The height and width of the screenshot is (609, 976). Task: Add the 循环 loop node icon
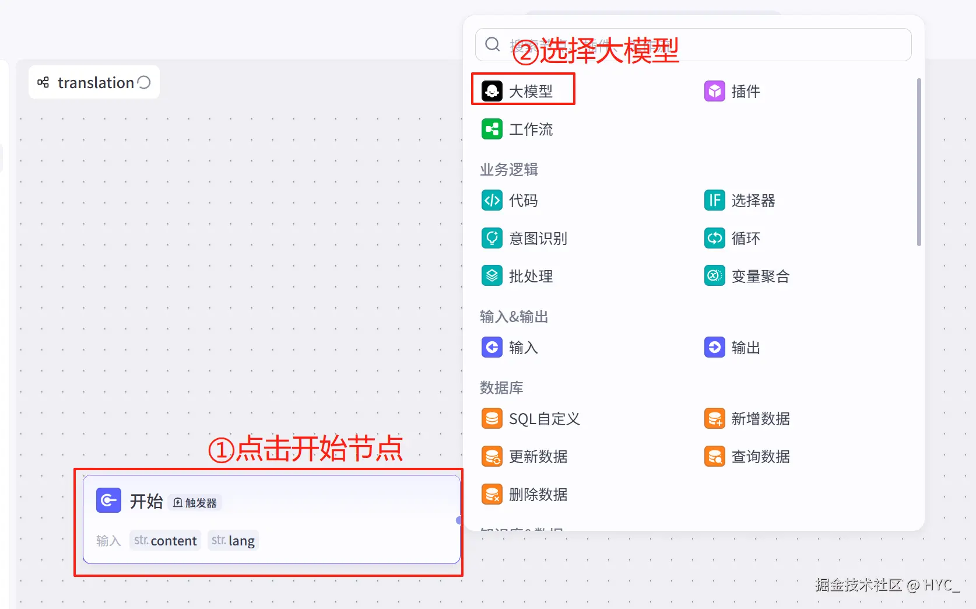click(x=715, y=238)
